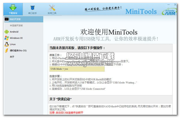Click the Linux penguin icon
Viewport: 180px width, 118px height.
pyautogui.click(x=7, y=44)
